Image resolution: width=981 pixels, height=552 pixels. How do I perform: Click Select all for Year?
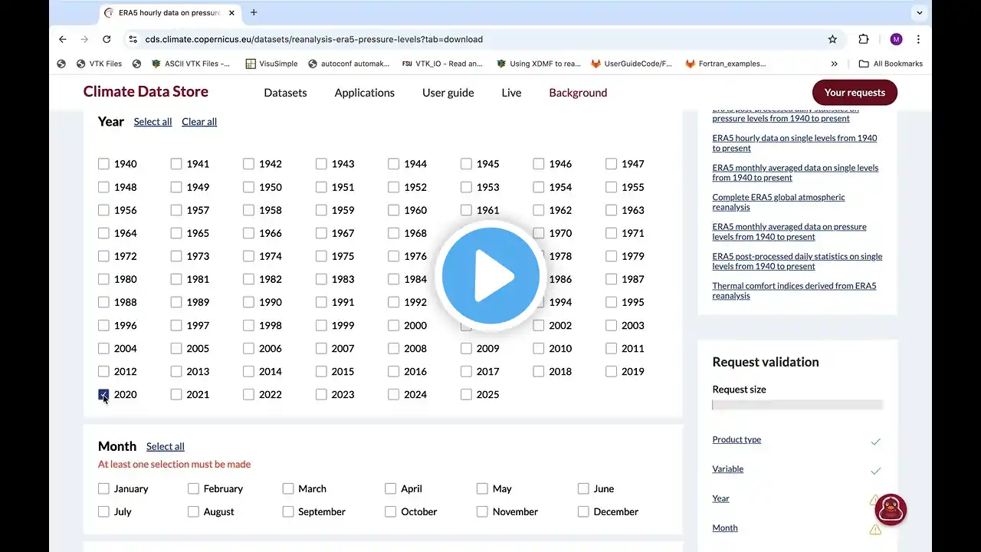[x=153, y=122]
